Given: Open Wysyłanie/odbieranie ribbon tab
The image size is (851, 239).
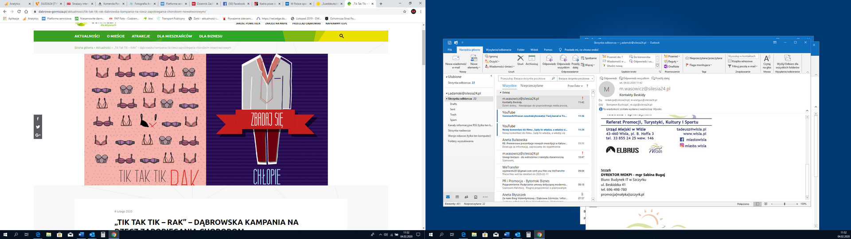Looking at the screenshot, I should pos(499,50).
